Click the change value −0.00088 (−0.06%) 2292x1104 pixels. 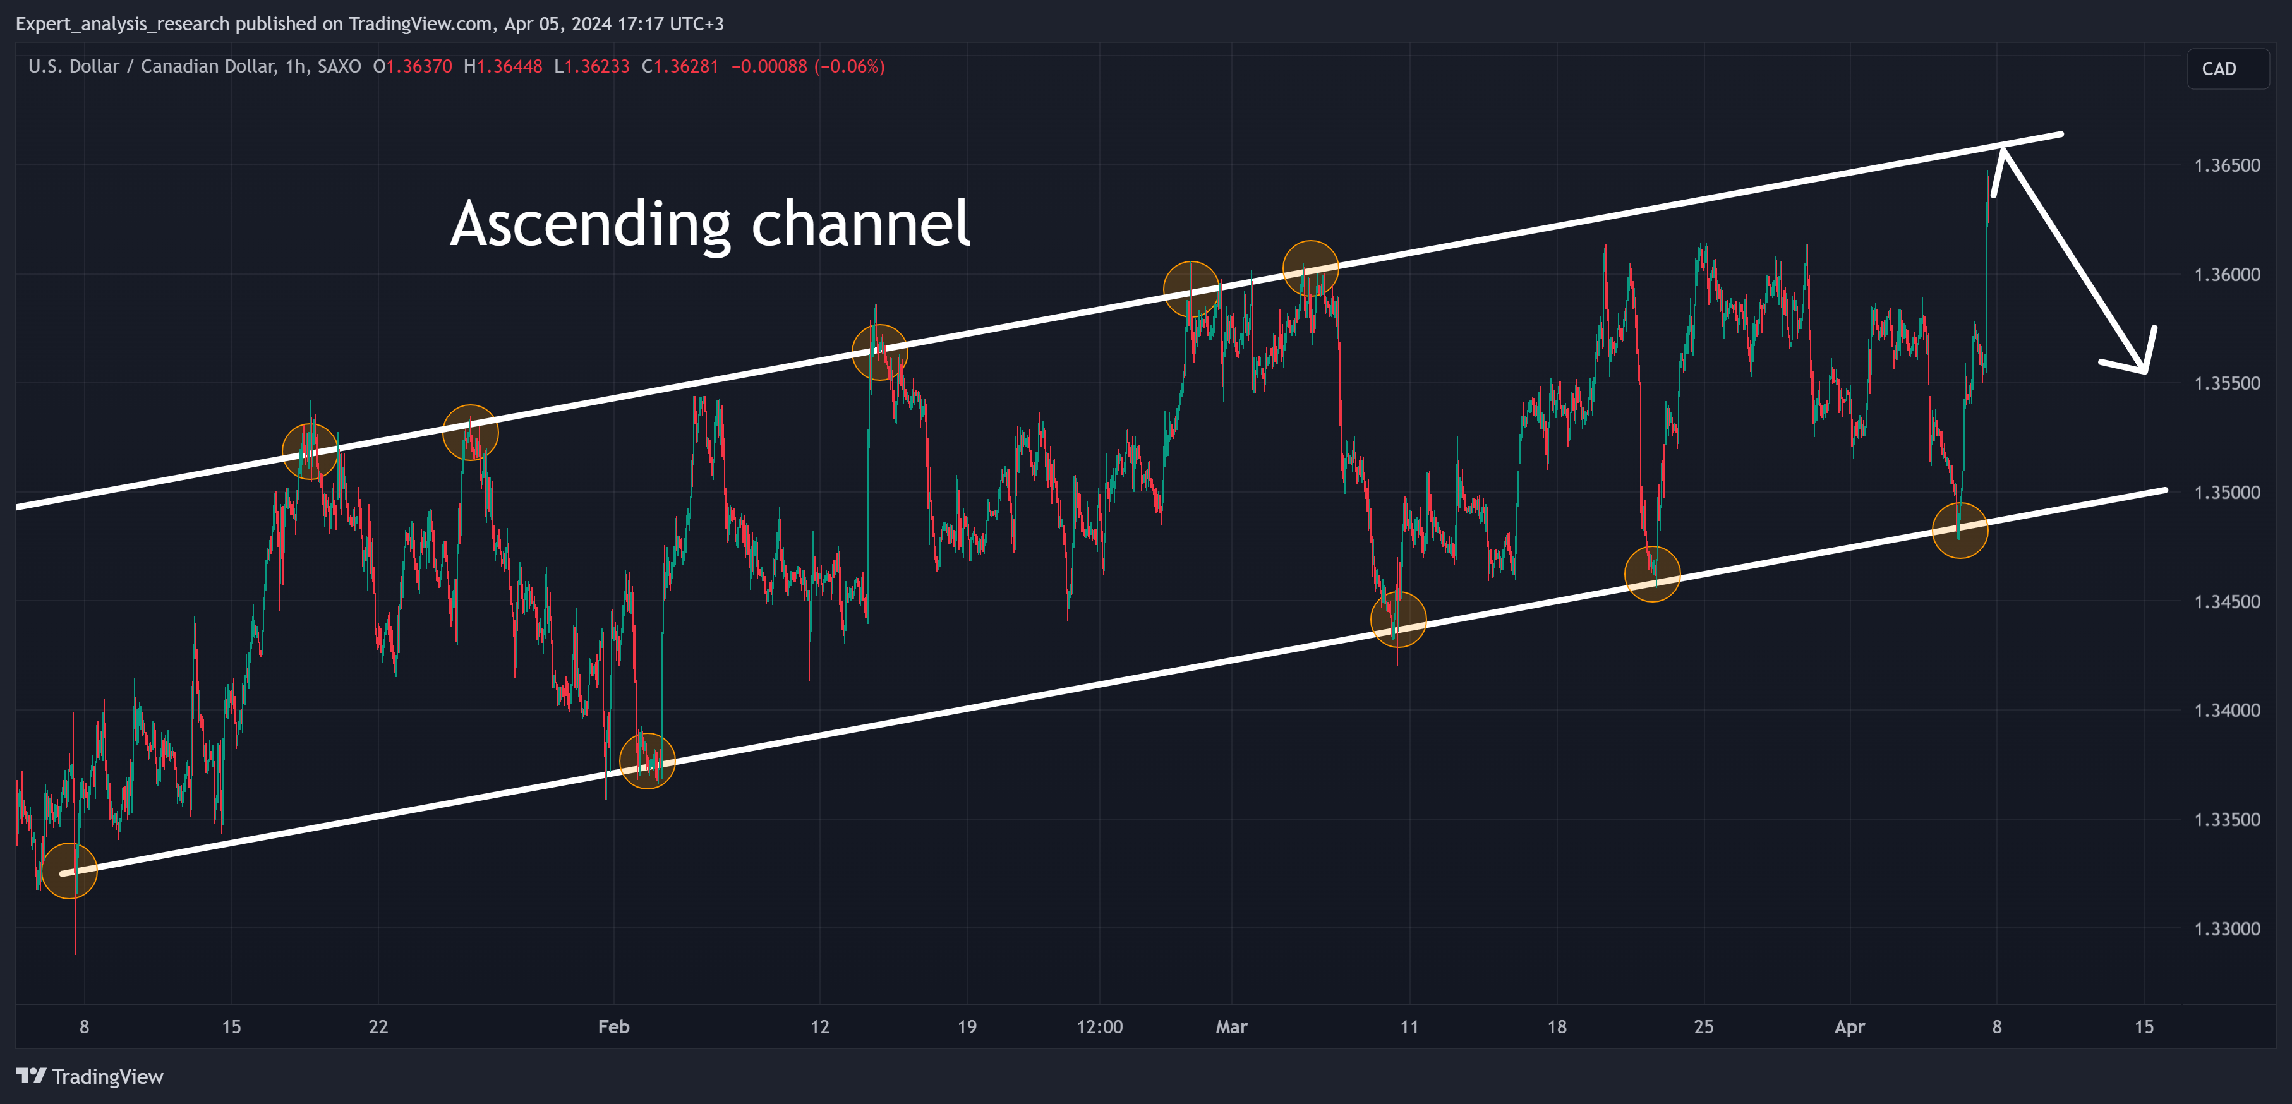[808, 67]
